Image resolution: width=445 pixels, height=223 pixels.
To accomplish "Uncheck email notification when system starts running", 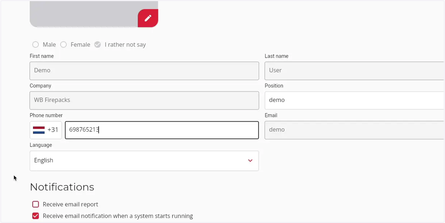I will (36, 216).
